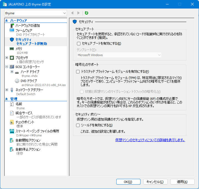Select ファームウェア settings item

[x=24, y=31]
